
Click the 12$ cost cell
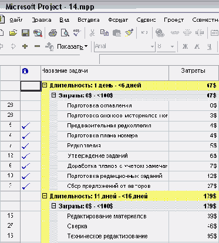point(193,176)
